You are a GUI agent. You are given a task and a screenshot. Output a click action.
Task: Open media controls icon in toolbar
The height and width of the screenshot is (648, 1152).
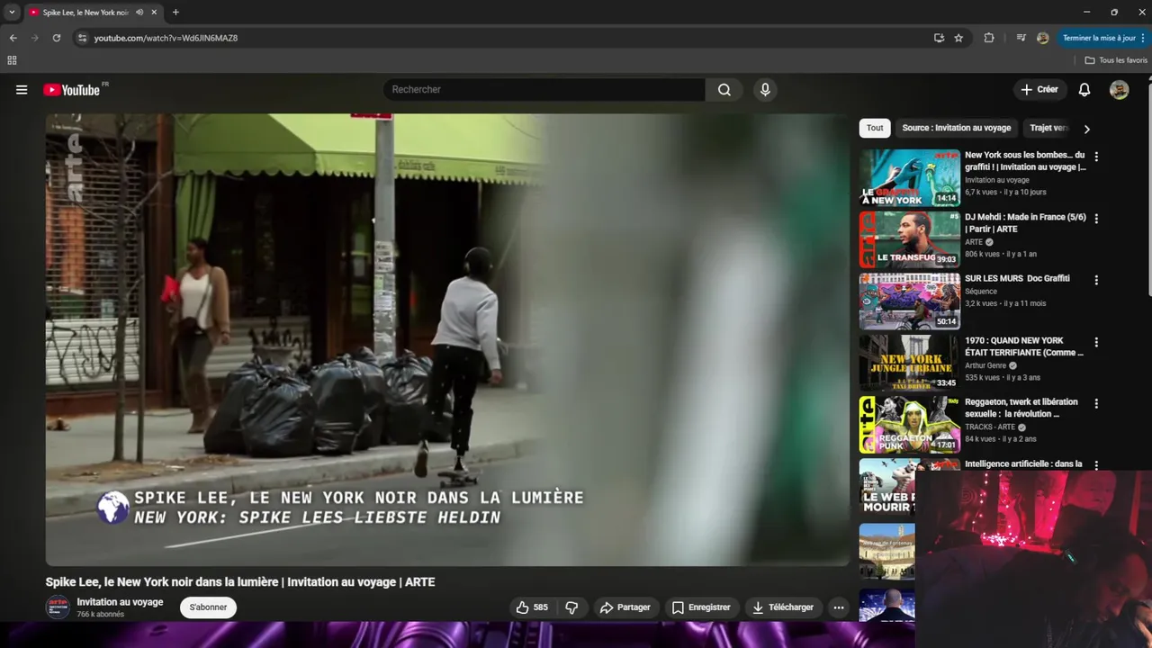point(1021,38)
